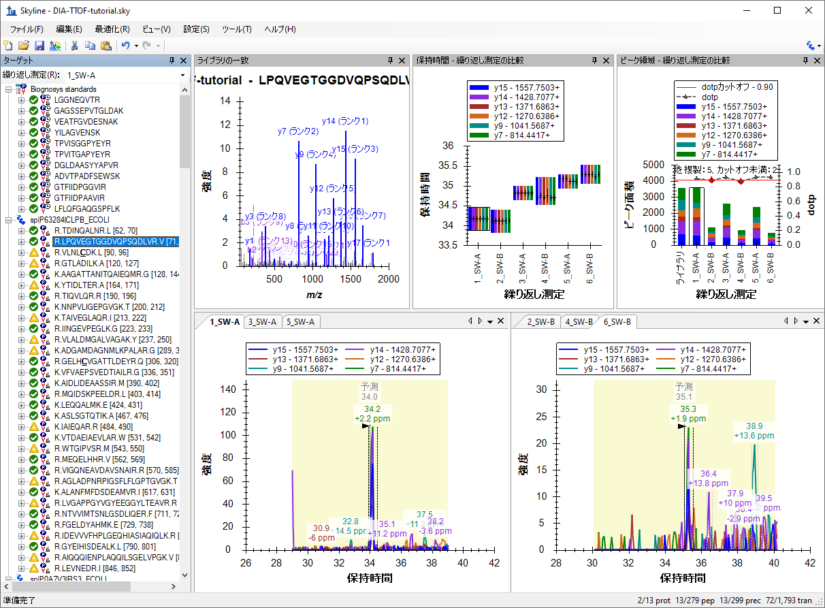Open the ファイル(F) menu
825x608 pixels.
click(x=27, y=29)
